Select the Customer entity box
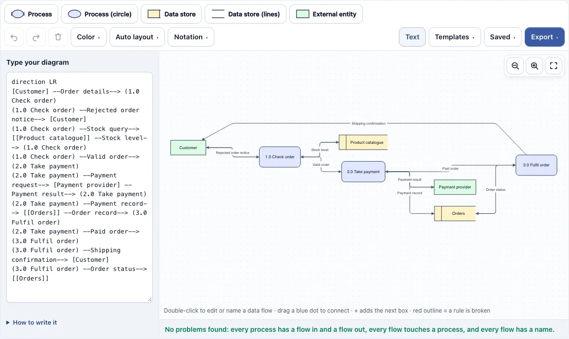 (188, 148)
